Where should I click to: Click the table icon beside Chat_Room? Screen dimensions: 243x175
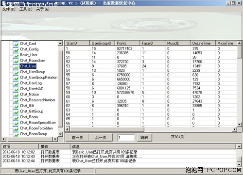point(16,117)
